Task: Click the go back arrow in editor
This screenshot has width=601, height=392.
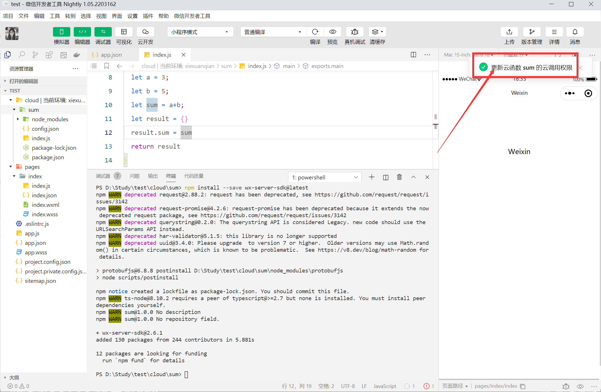Action: click(120, 66)
